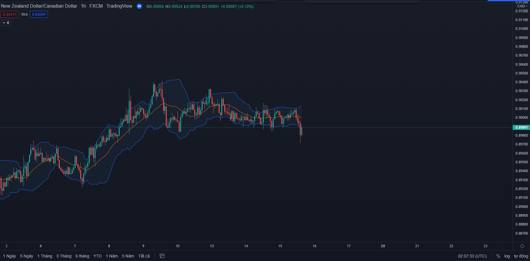This screenshot has height=261, width=530.
Task: Click date label 10 on time axis
Action: tap(178, 246)
